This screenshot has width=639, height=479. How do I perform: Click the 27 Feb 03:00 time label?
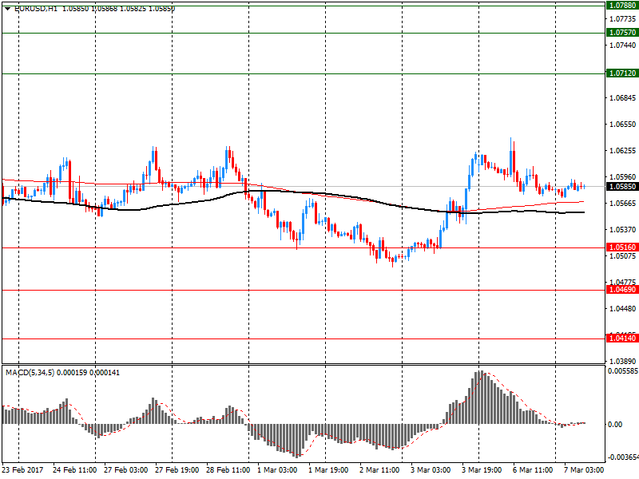click(125, 469)
